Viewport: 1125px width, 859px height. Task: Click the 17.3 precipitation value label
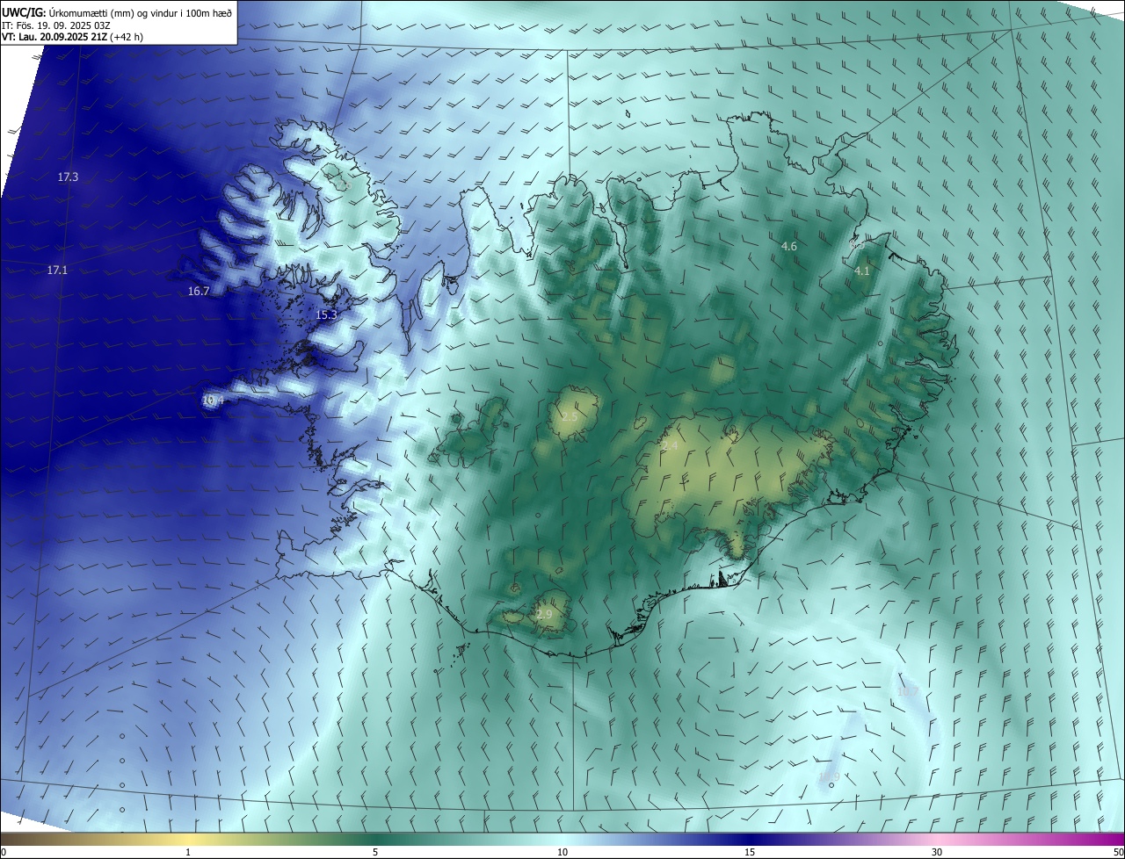point(68,177)
